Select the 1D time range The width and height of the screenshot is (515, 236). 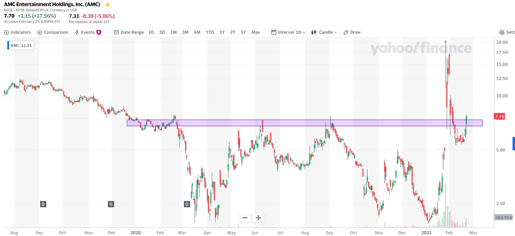pos(151,32)
